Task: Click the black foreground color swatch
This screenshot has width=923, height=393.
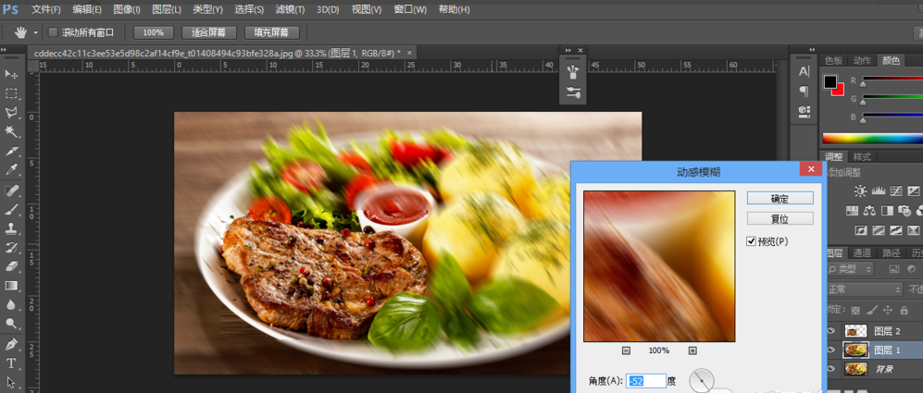Action: [x=830, y=82]
